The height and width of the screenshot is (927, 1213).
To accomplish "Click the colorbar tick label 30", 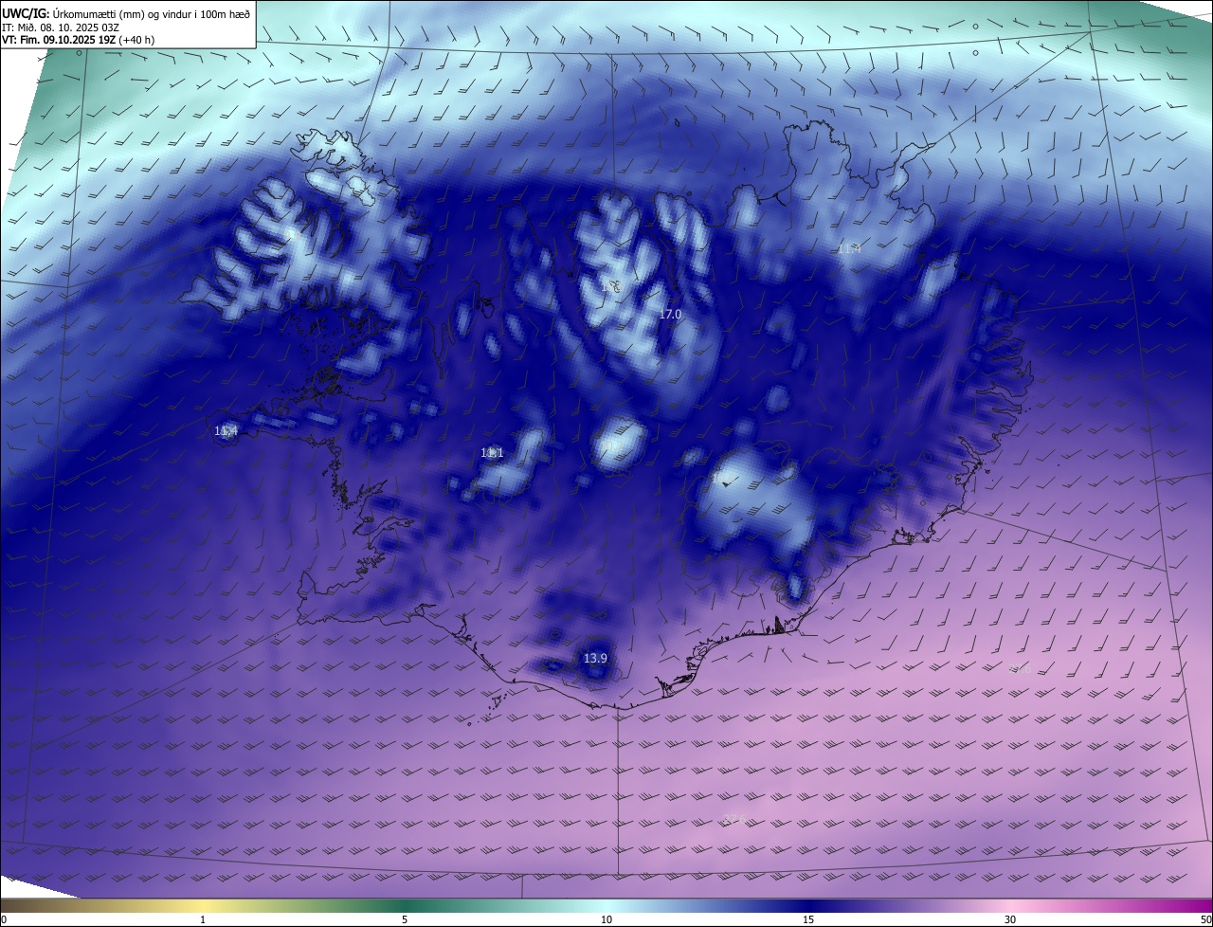I will tap(1010, 919).
